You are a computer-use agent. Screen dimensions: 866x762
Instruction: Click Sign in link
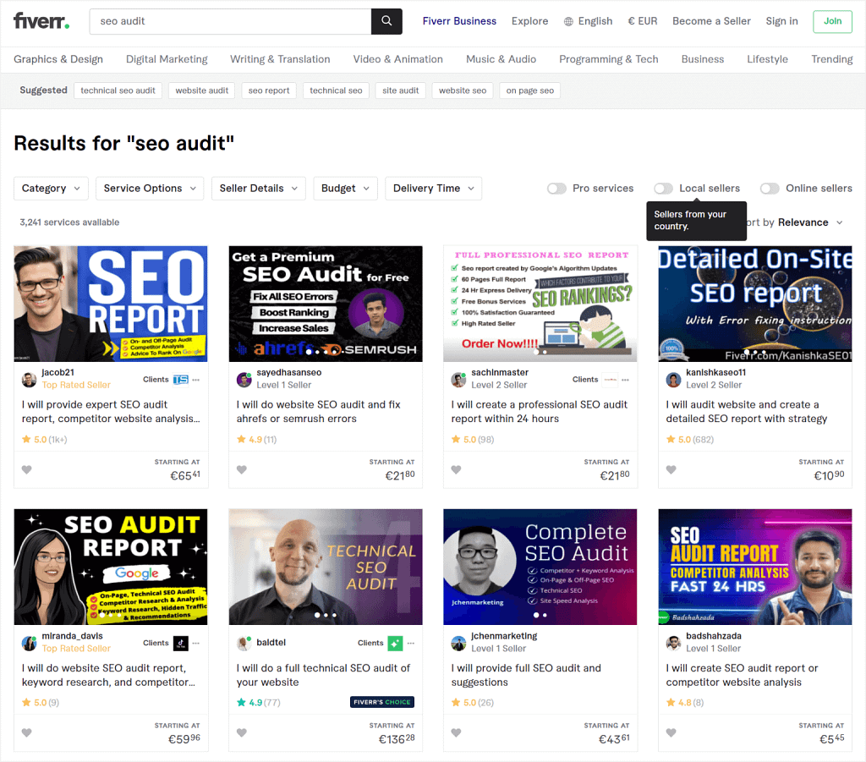point(781,21)
